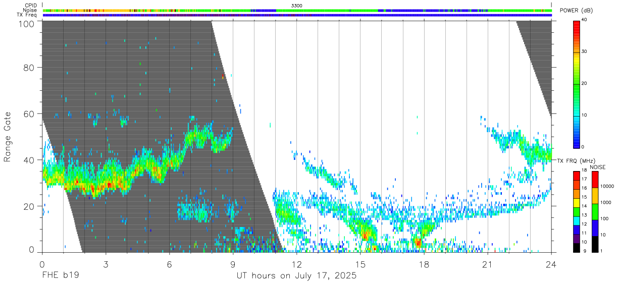Click the POWER (dB) color bar
This screenshot has width=620, height=286.
tap(576, 84)
